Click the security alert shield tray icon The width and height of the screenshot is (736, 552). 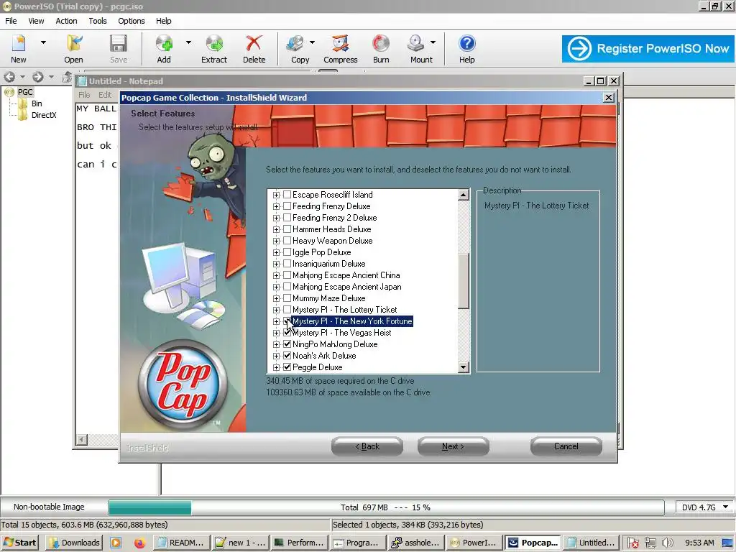(632, 543)
